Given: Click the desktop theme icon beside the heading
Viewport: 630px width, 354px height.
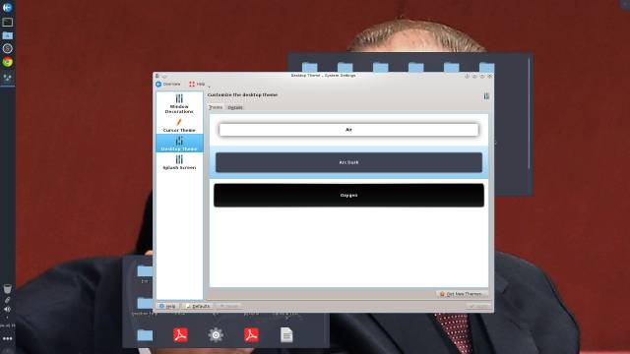Looking at the screenshot, I should 486,96.
